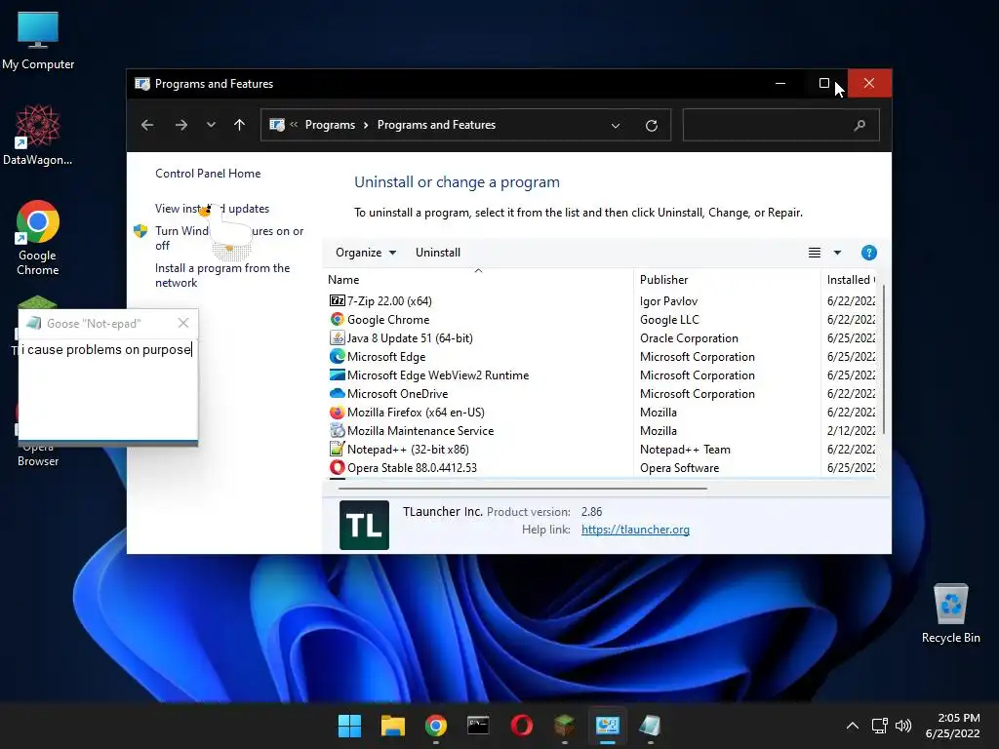Viewport: 999px width, 749px height.
Task: Refresh the Programs and Features list
Action: 651,126
